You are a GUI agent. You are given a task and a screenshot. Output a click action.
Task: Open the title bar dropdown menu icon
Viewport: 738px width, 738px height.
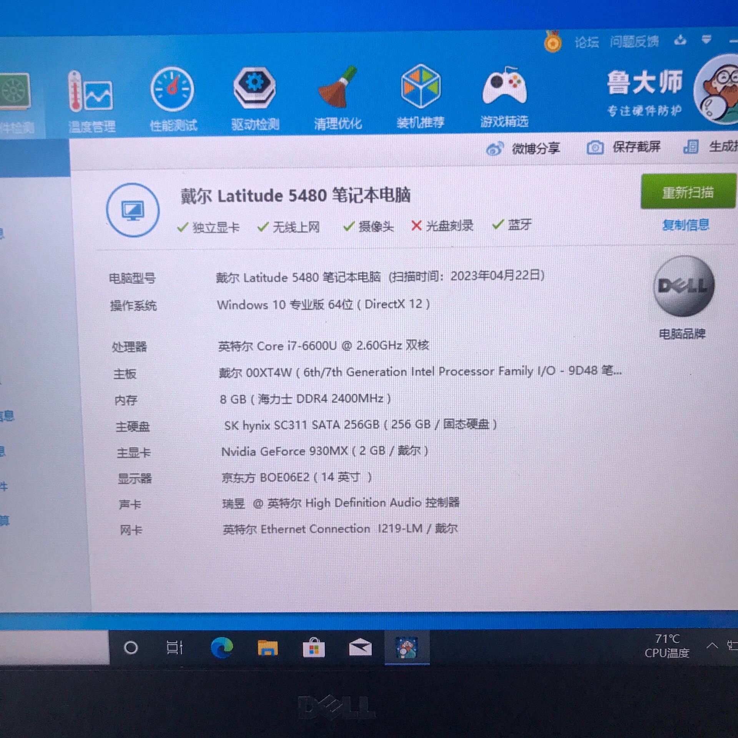coord(706,39)
